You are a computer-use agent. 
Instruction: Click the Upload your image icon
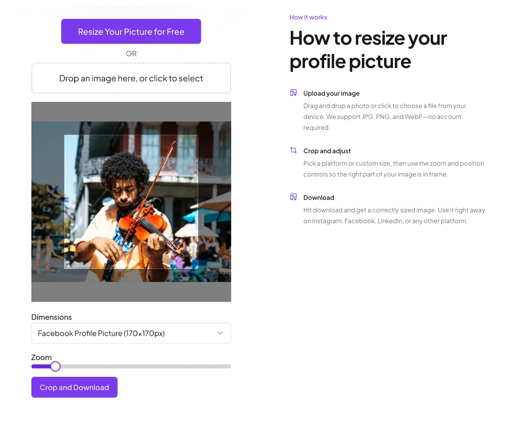[293, 93]
